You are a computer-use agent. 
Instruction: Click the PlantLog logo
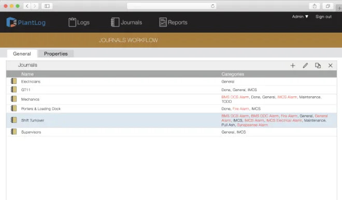pos(26,22)
